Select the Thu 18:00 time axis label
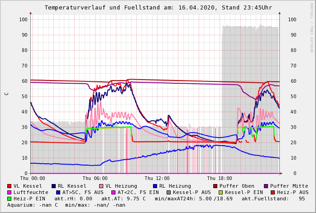Viewport: 316px width, 213px height. click(219, 179)
